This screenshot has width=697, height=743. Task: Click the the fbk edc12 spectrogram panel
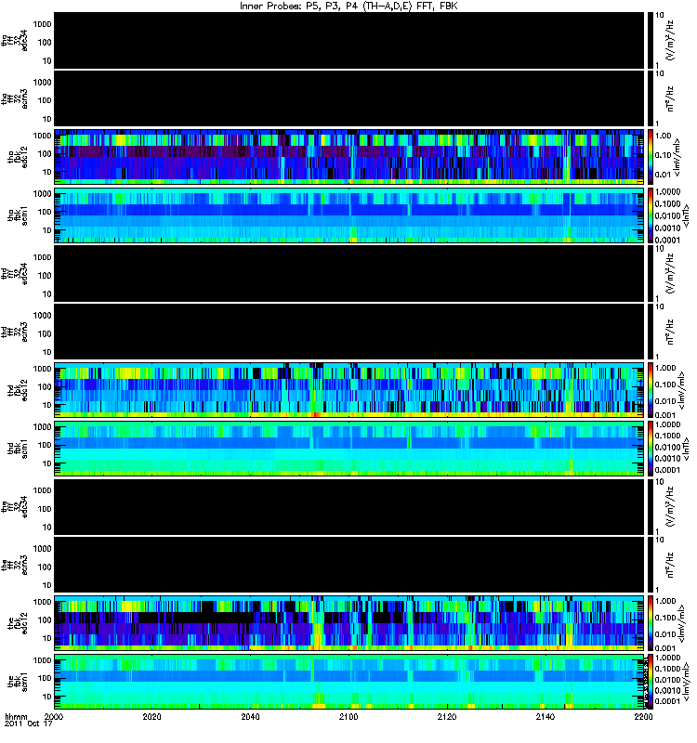(349, 623)
